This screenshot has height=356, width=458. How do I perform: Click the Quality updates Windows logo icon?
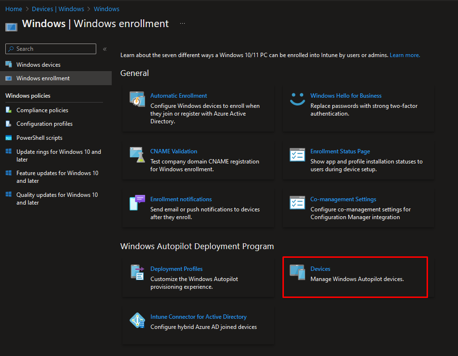pos(9,194)
